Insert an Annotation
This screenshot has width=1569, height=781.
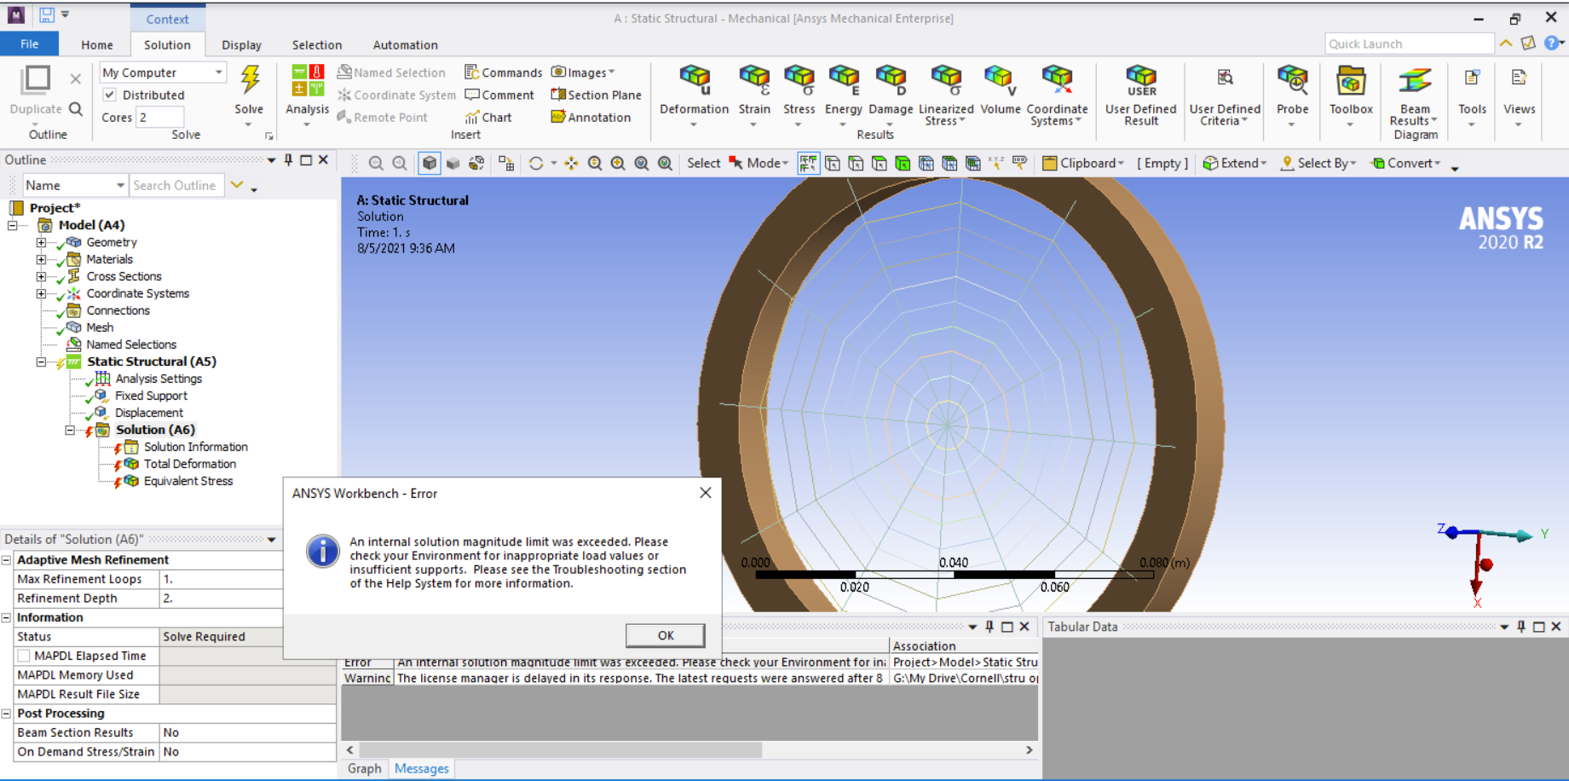[x=591, y=117]
